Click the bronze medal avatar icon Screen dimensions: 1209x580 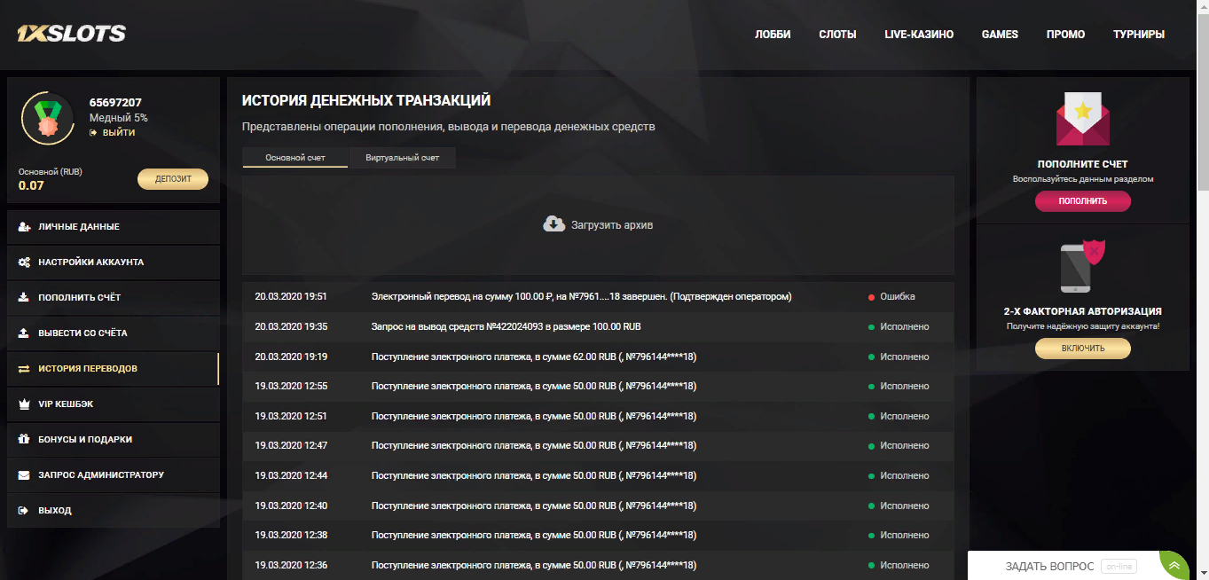pyautogui.click(x=47, y=117)
